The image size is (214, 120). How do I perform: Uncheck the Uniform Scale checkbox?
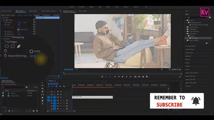click(18, 29)
